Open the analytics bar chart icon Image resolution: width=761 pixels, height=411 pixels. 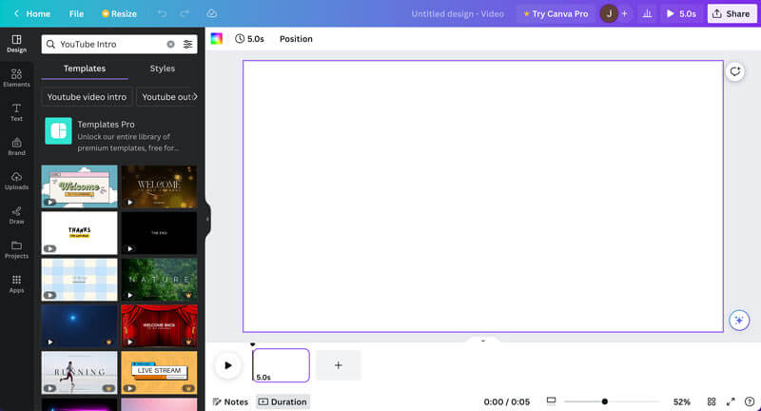tap(648, 13)
